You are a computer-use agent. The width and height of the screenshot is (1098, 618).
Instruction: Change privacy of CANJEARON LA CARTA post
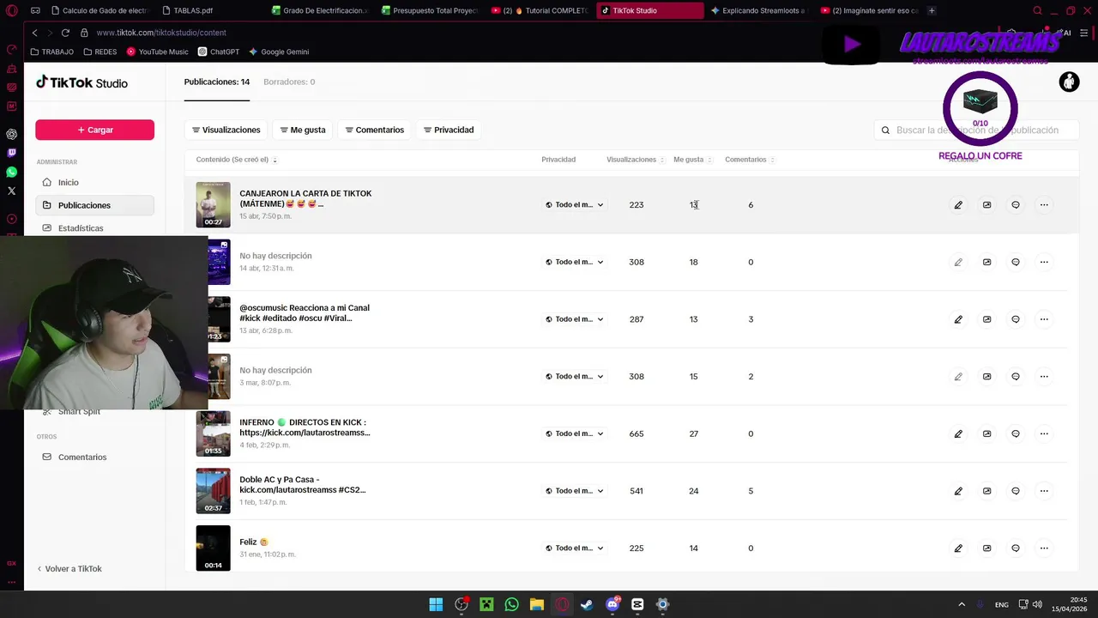point(575,205)
